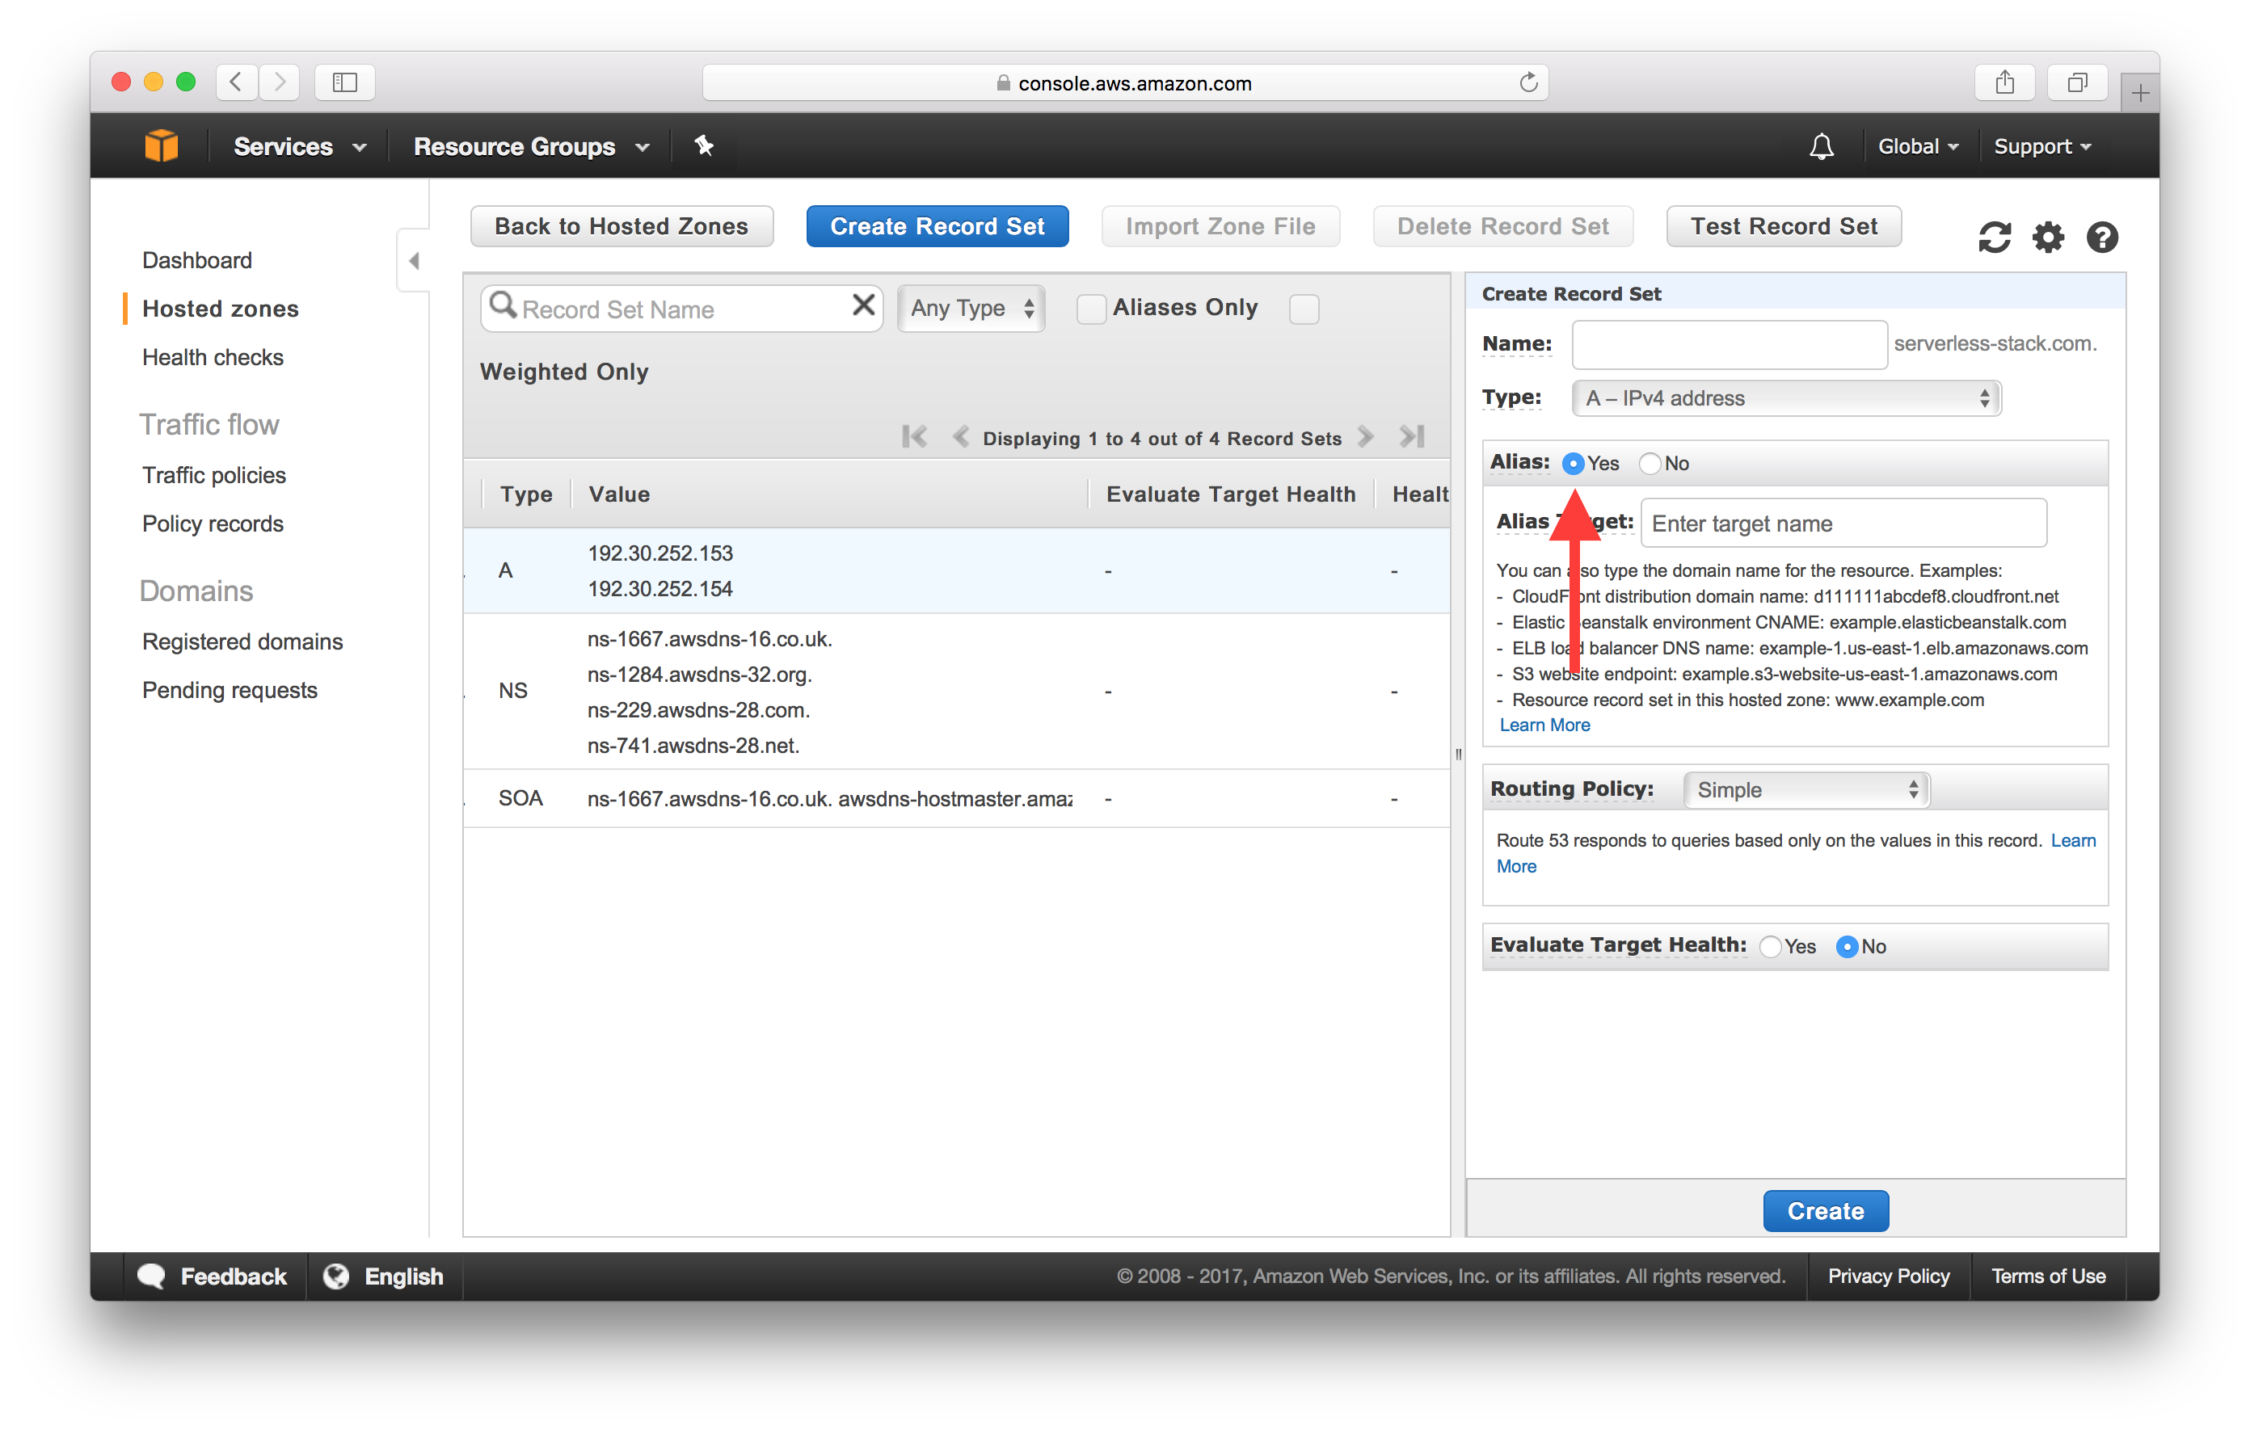Image resolution: width=2250 pixels, height=1430 pixels.
Task: Click the Learn More link in Alias section
Action: pyautogui.click(x=1540, y=723)
